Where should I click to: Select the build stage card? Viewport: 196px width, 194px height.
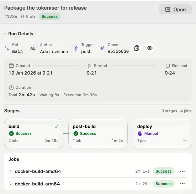click(x=34, y=133)
